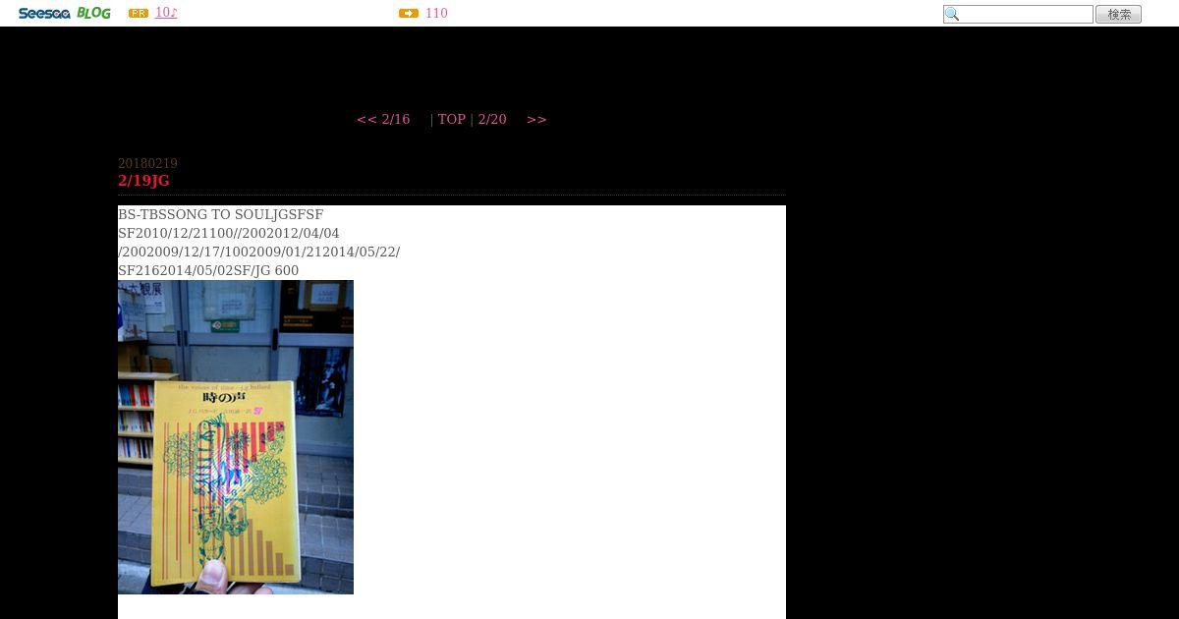The height and width of the screenshot is (619, 1179).
Task: Select text line starting "/2002009/12/17"
Action: [x=258, y=252]
